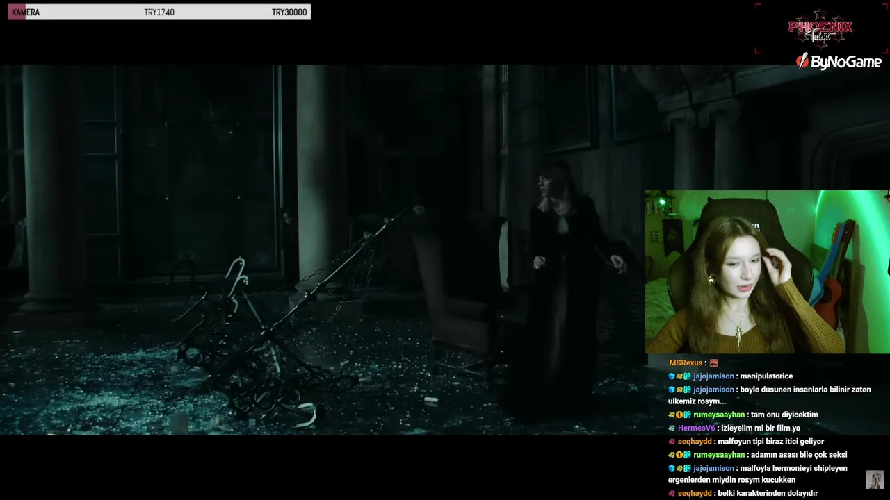
Task: Click the HermesV6 username in chat
Action: pyautogui.click(x=697, y=428)
